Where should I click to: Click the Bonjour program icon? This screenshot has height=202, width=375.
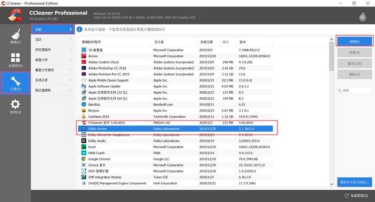(84, 110)
